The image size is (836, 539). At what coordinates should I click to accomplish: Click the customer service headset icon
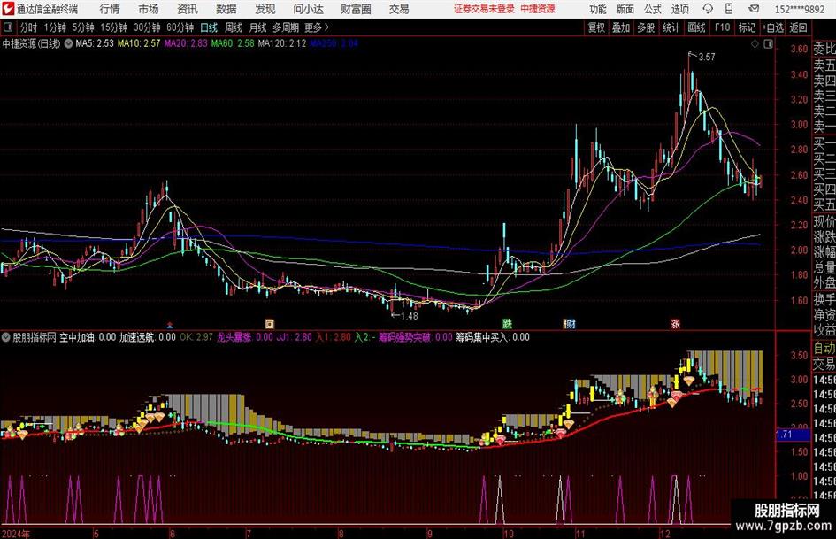[708, 9]
